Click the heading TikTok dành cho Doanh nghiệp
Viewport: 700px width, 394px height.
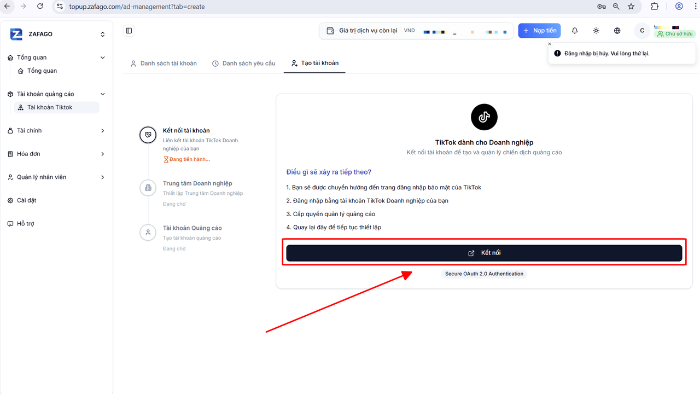coord(484,142)
